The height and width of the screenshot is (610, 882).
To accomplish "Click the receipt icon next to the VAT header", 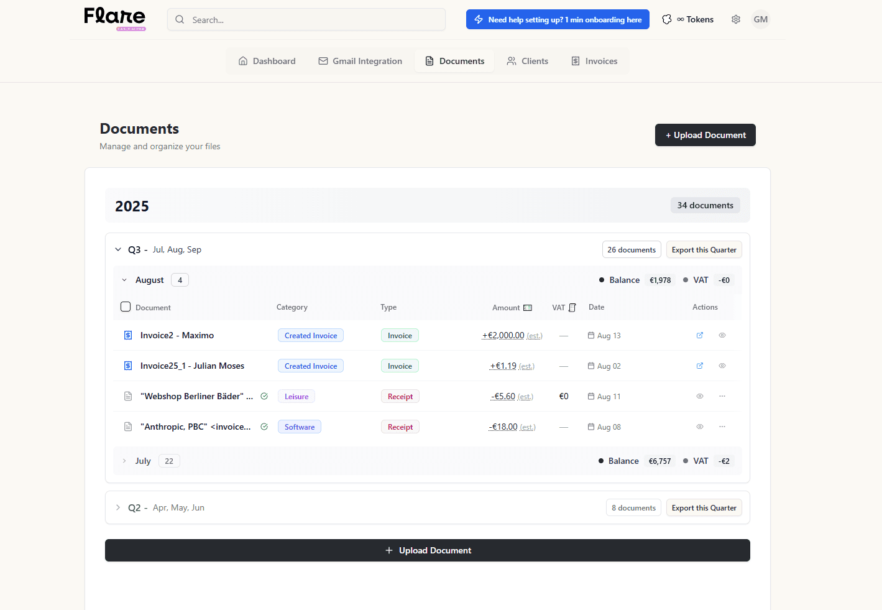I will click(x=573, y=307).
